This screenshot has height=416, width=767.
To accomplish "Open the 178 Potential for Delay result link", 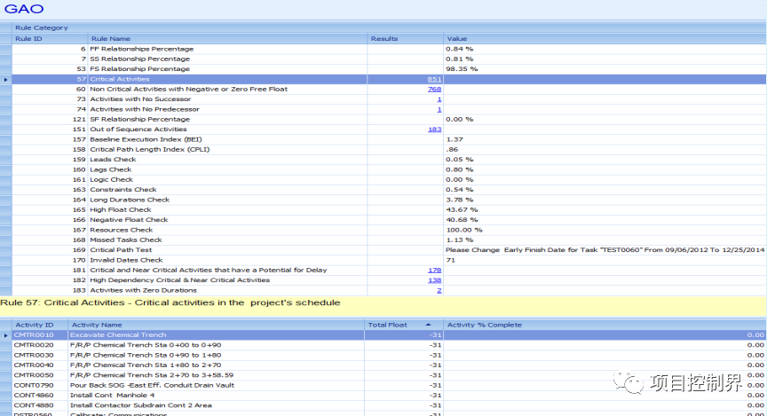I will 434,271.
